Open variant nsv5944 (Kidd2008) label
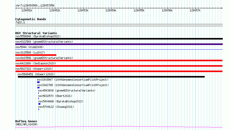The height and width of the screenshot is (130, 230). 29,47
